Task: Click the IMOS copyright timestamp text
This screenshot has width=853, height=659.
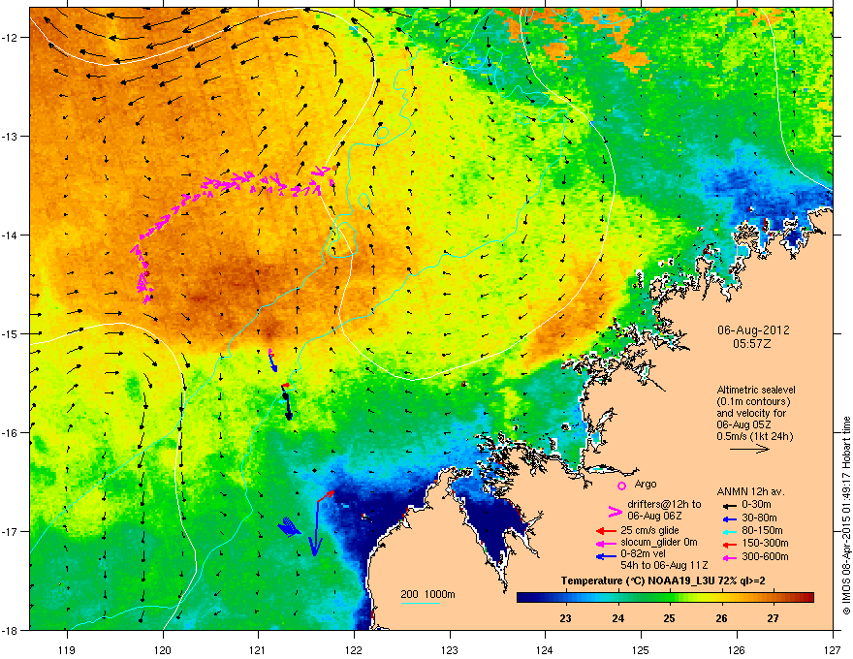Action: 846,516
